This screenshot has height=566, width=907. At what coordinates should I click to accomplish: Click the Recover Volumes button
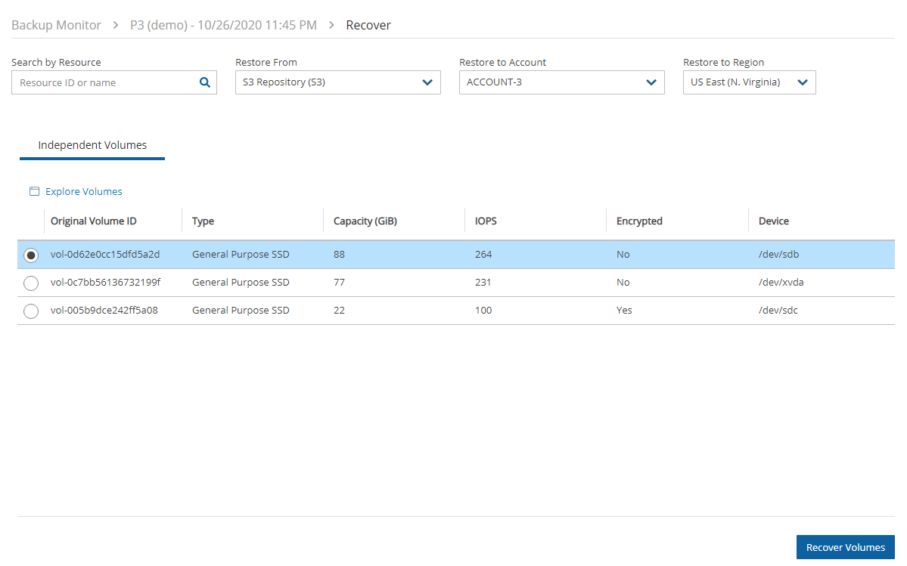845,547
